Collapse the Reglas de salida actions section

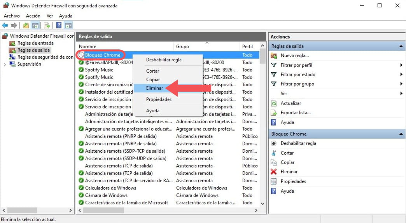tap(401, 46)
